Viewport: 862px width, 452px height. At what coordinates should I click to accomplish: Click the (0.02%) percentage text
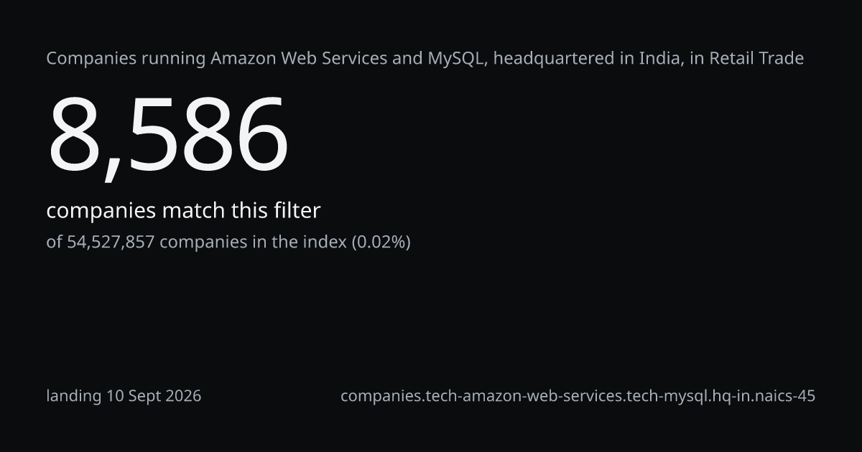(x=381, y=242)
